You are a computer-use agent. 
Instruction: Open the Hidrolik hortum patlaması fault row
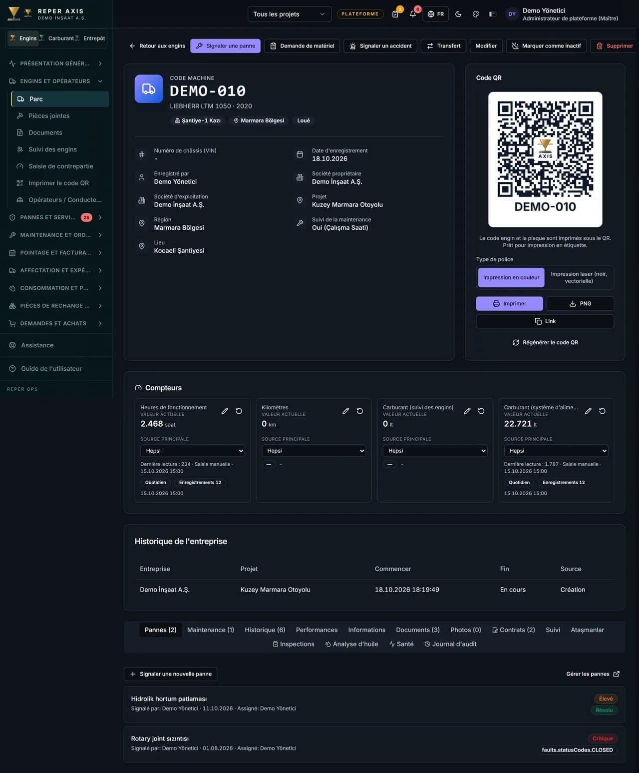pos(374,704)
